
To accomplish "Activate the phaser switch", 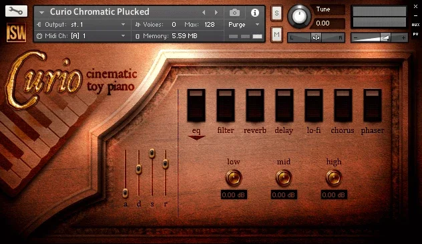I will pyautogui.click(x=373, y=106).
